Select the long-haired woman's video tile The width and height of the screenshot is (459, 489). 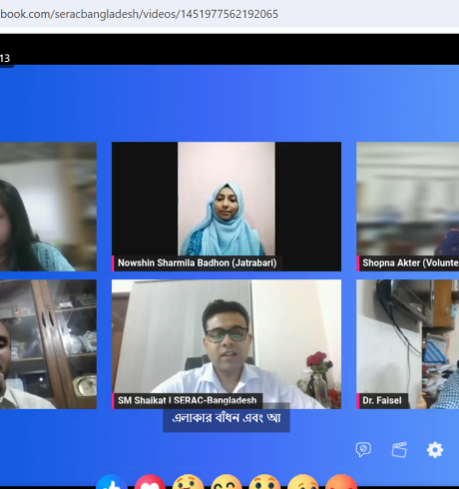pyautogui.click(x=48, y=207)
